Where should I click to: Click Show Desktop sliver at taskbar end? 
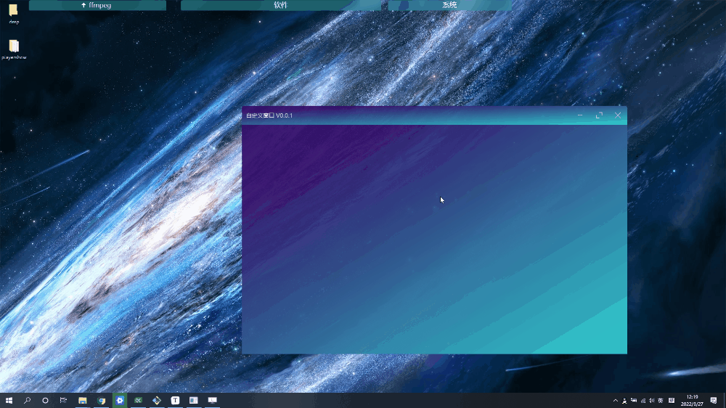tap(724, 401)
